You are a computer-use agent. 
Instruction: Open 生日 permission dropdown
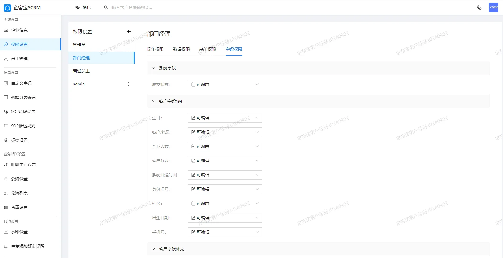pos(225,118)
